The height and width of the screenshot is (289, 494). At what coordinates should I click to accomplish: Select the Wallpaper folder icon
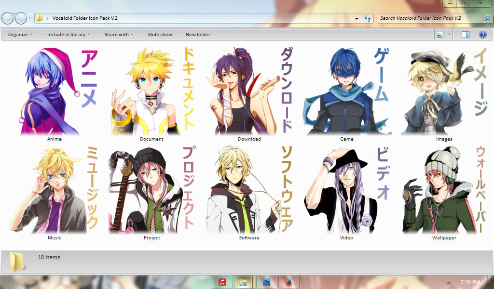pyautogui.click(x=444, y=190)
